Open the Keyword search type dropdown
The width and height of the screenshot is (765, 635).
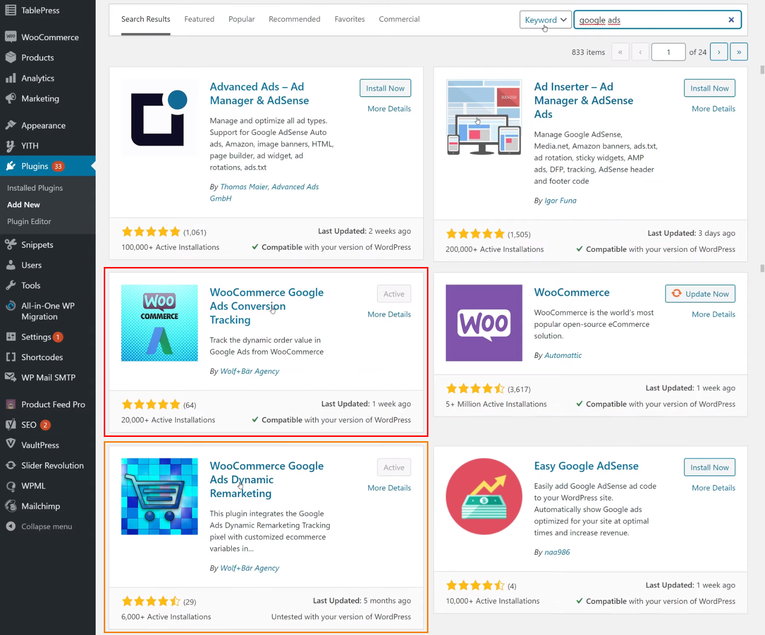[546, 20]
